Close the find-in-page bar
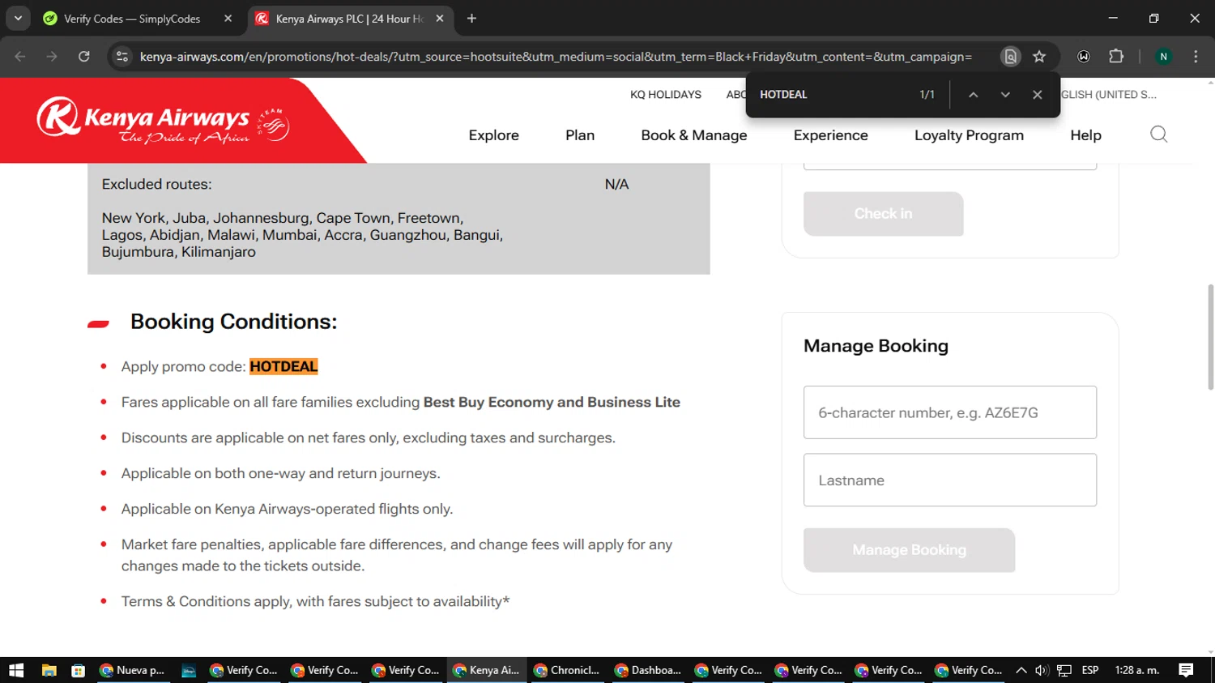The width and height of the screenshot is (1215, 683). [x=1037, y=95]
